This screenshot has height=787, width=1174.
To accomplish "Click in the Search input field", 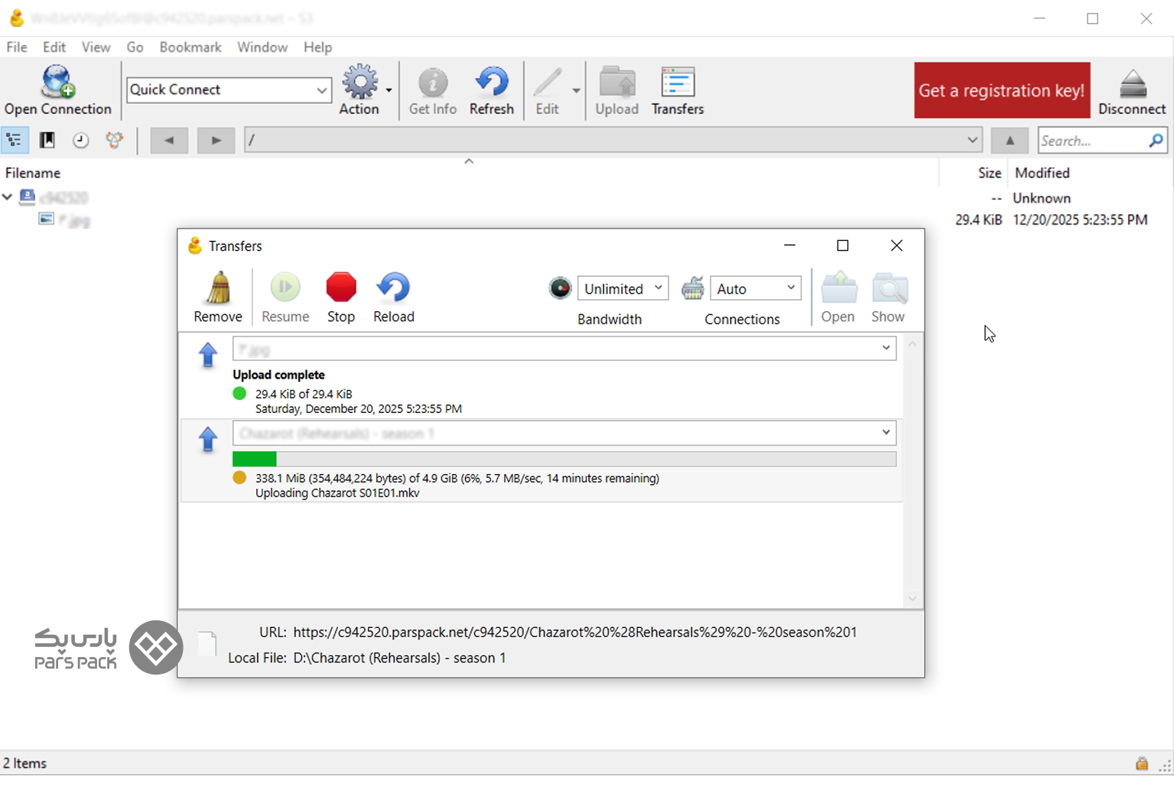I will point(1091,141).
